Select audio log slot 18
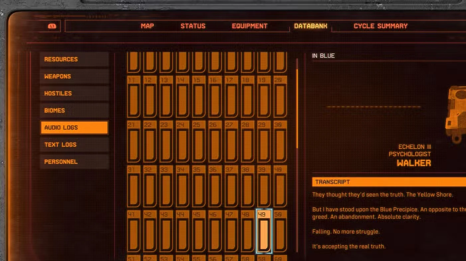This screenshot has width=466, height=261. [248, 97]
